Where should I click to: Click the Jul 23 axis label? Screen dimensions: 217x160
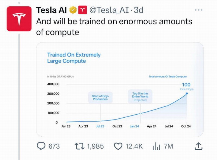pos(100,126)
